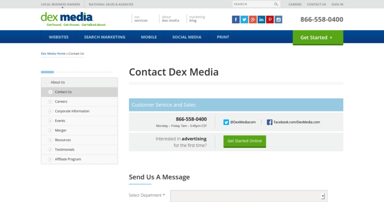Select Resources in the sidebar
384x202 pixels.
pyautogui.click(x=79, y=140)
